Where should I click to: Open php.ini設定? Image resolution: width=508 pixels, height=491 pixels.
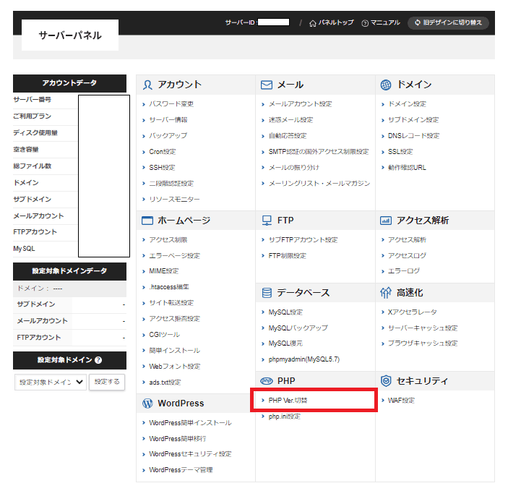pos(284,417)
